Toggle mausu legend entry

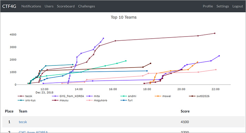60,100
